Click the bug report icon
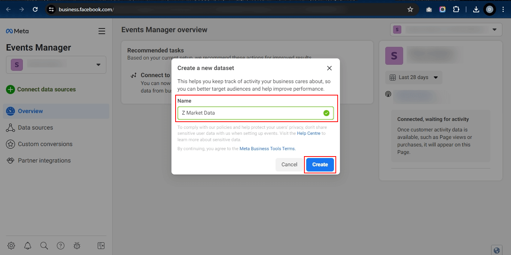The height and width of the screenshot is (255, 511). point(77,246)
